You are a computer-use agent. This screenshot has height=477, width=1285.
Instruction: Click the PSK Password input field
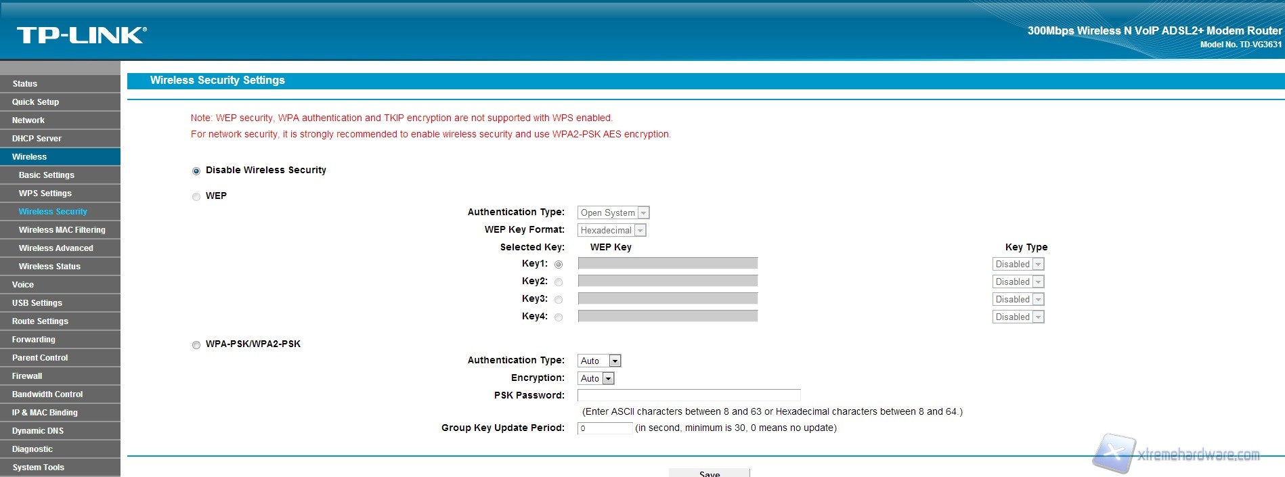(689, 395)
